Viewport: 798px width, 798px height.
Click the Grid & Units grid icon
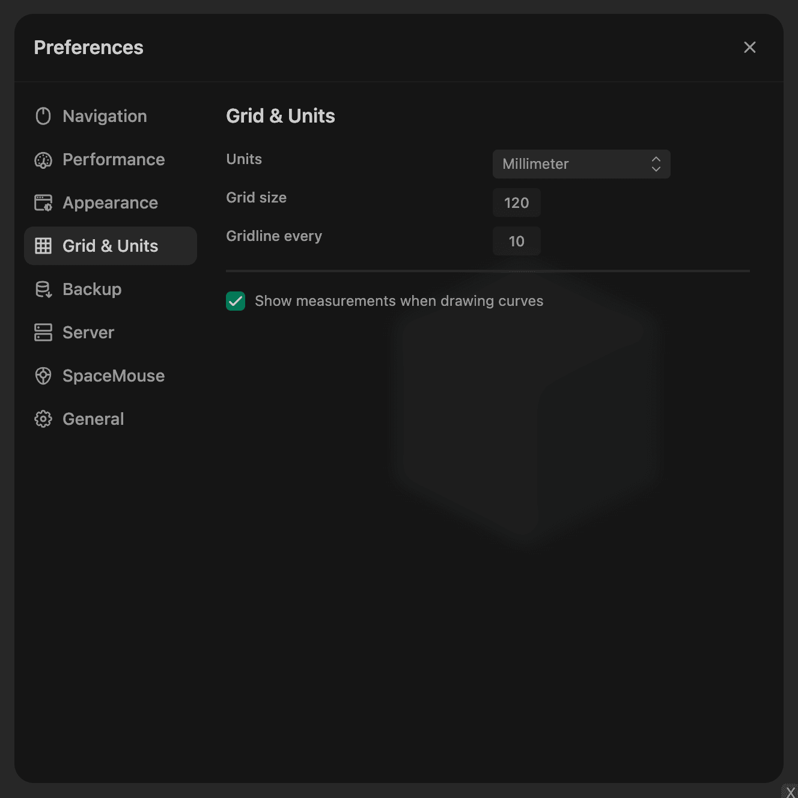(43, 246)
